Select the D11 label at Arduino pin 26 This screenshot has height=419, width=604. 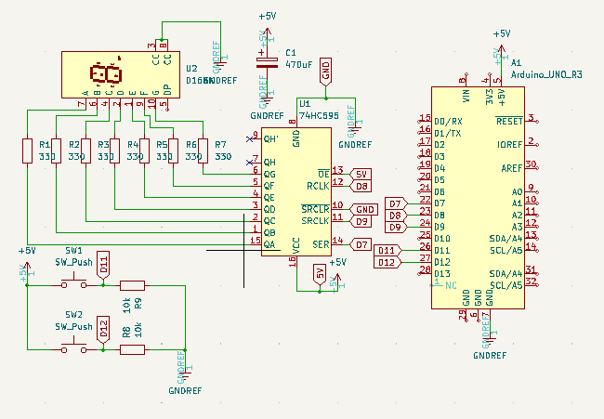pos(387,251)
